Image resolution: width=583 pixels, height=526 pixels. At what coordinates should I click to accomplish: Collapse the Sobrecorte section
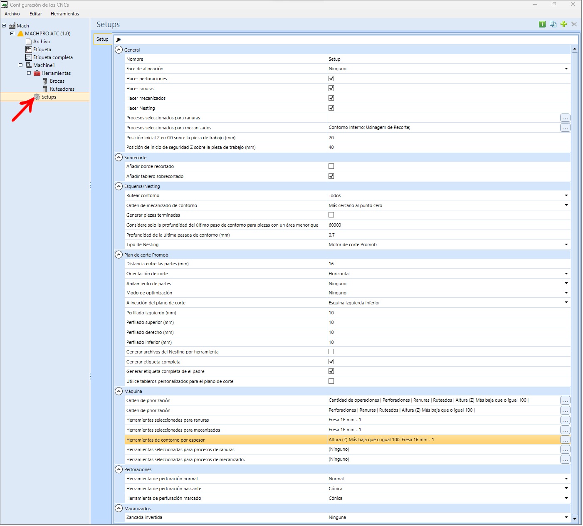119,157
